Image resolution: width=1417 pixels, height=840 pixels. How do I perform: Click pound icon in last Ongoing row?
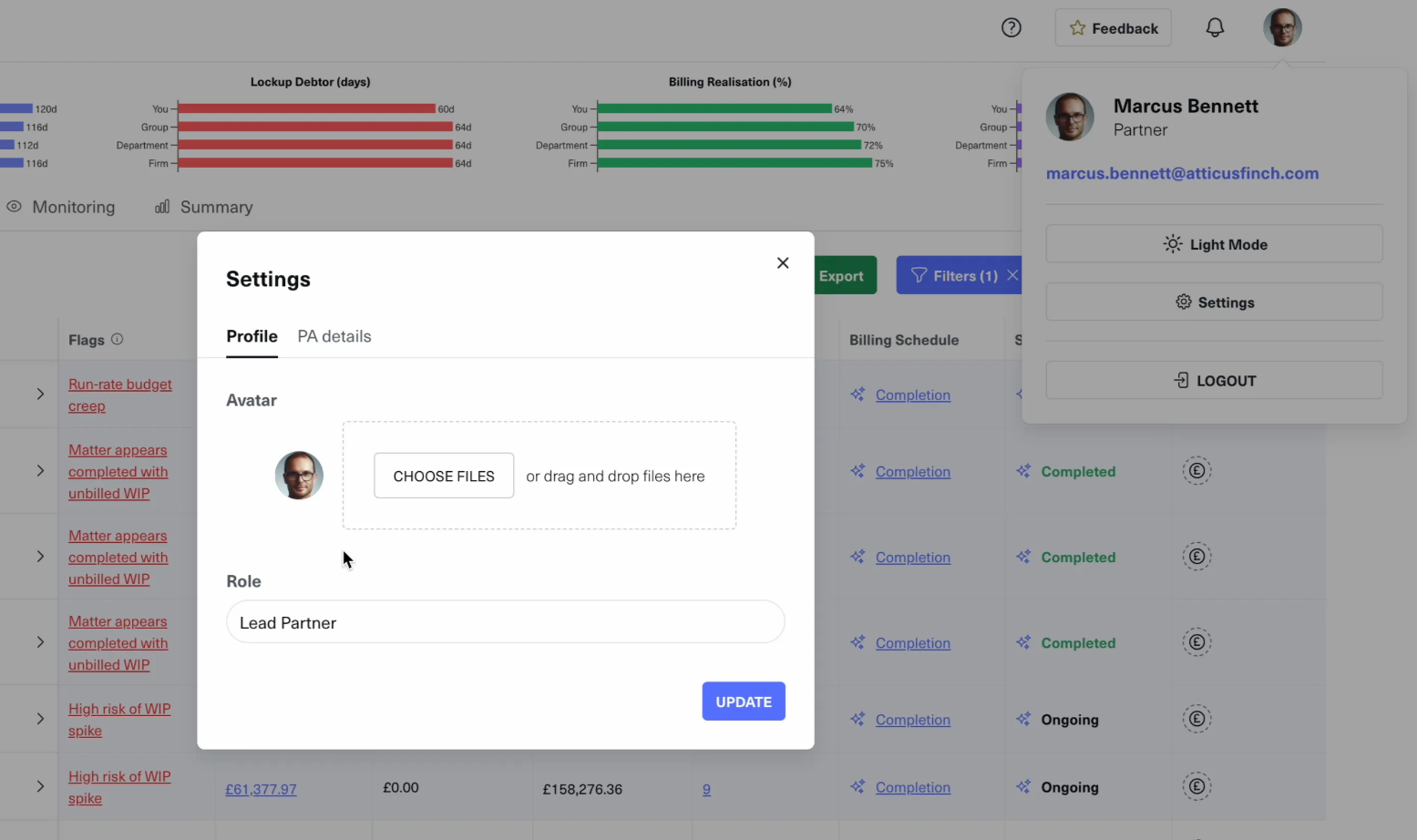[1196, 787]
